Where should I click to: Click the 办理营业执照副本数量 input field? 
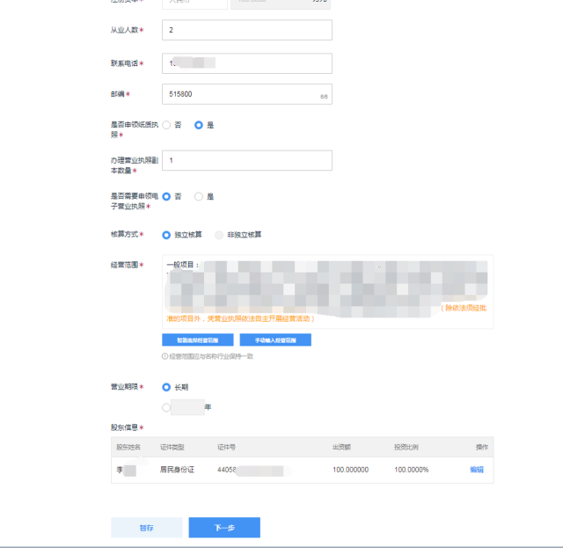click(247, 160)
